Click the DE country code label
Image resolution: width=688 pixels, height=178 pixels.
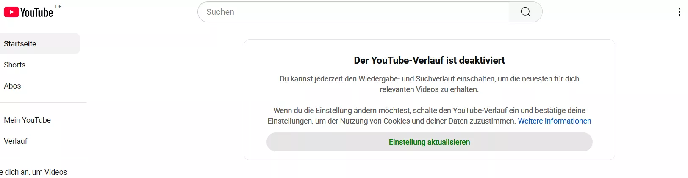58,7
